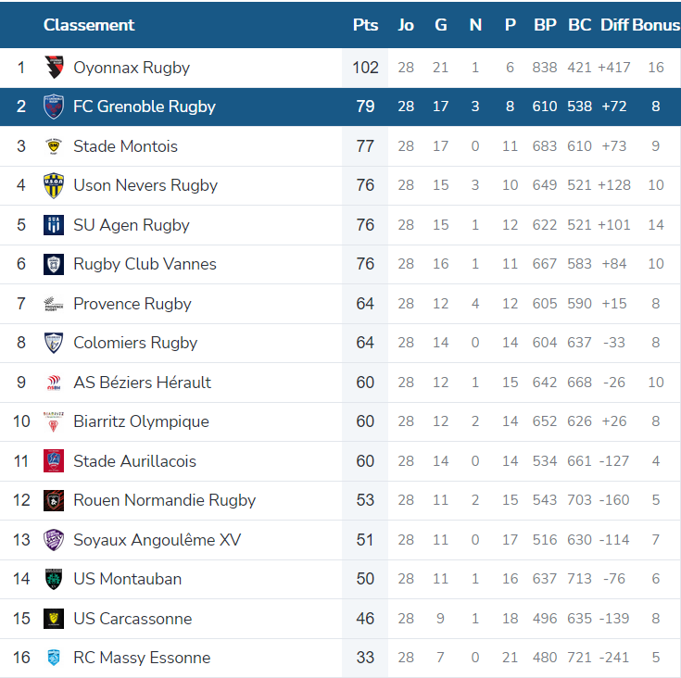The width and height of the screenshot is (681, 678).
Task: Click the FC Grenoble Rugby crest
Action: (54, 107)
